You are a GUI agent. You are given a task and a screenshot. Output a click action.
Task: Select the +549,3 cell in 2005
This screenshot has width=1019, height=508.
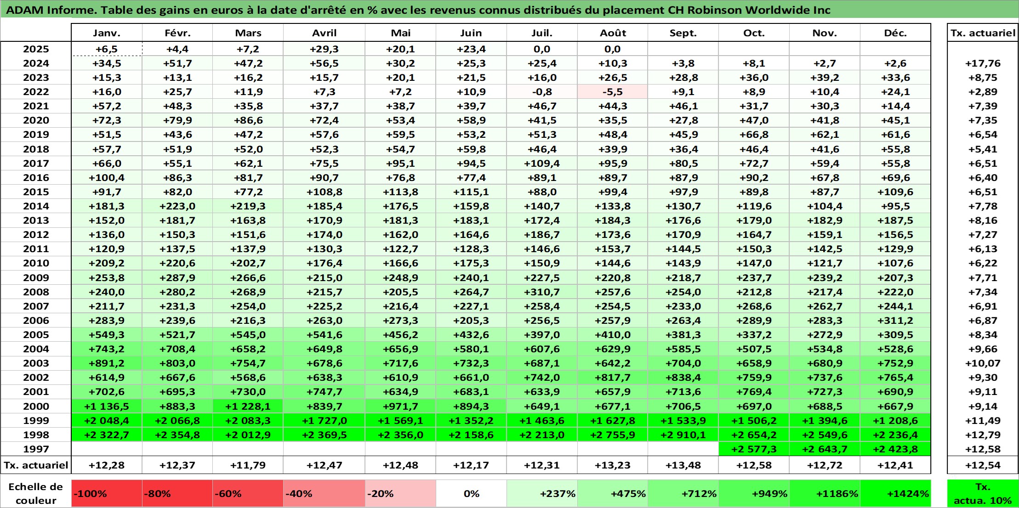click(x=107, y=335)
